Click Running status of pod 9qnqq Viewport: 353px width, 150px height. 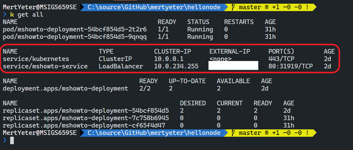click(x=200, y=37)
